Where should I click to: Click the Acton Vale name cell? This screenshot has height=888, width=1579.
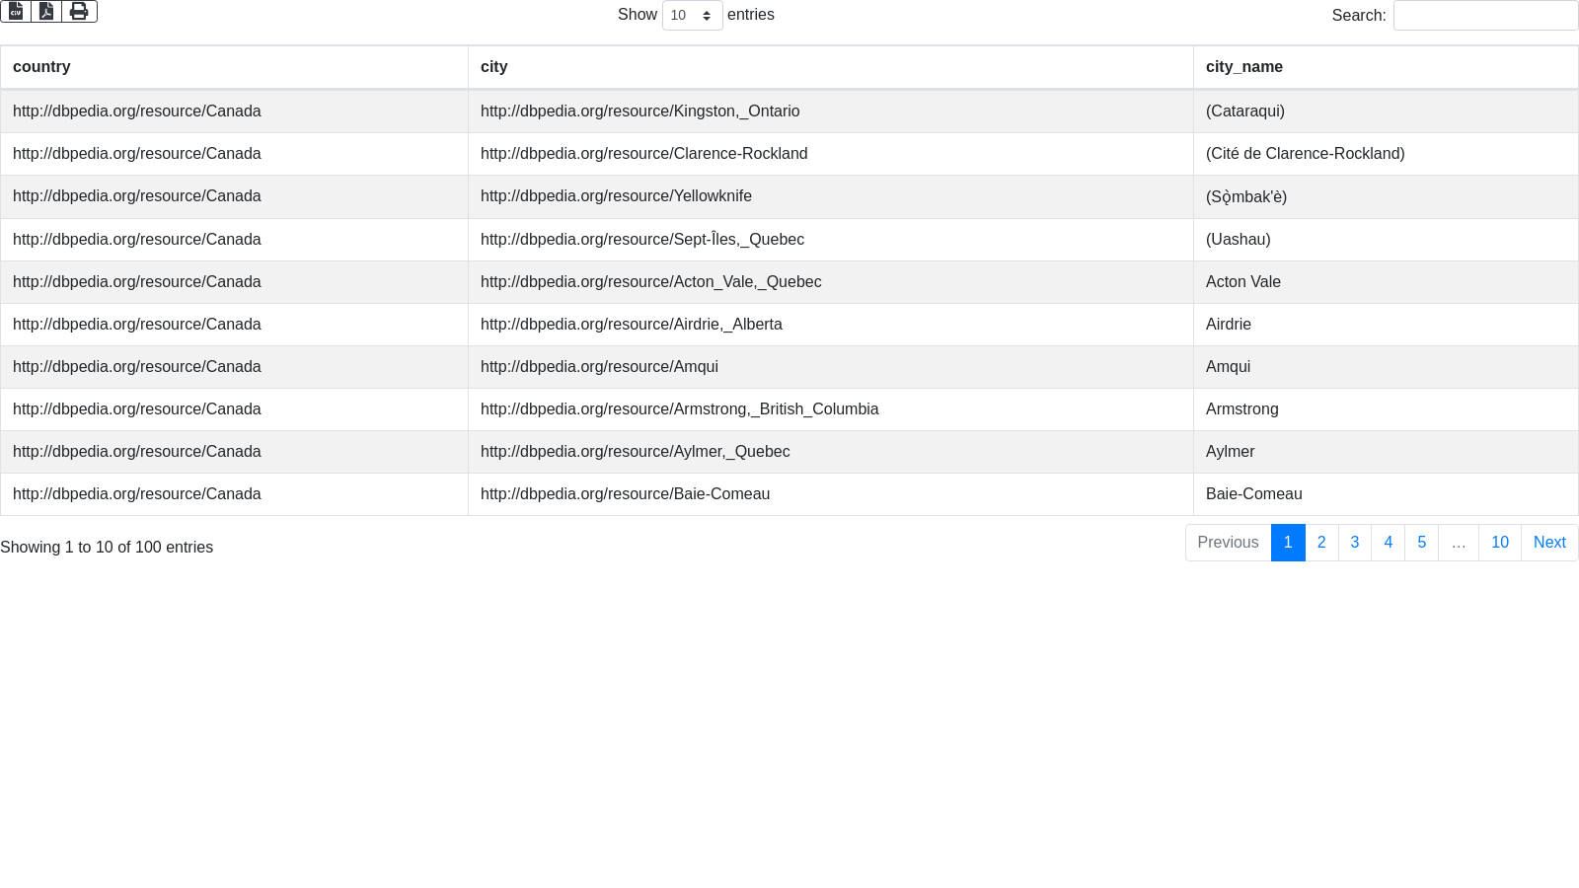pyautogui.click(x=1243, y=282)
